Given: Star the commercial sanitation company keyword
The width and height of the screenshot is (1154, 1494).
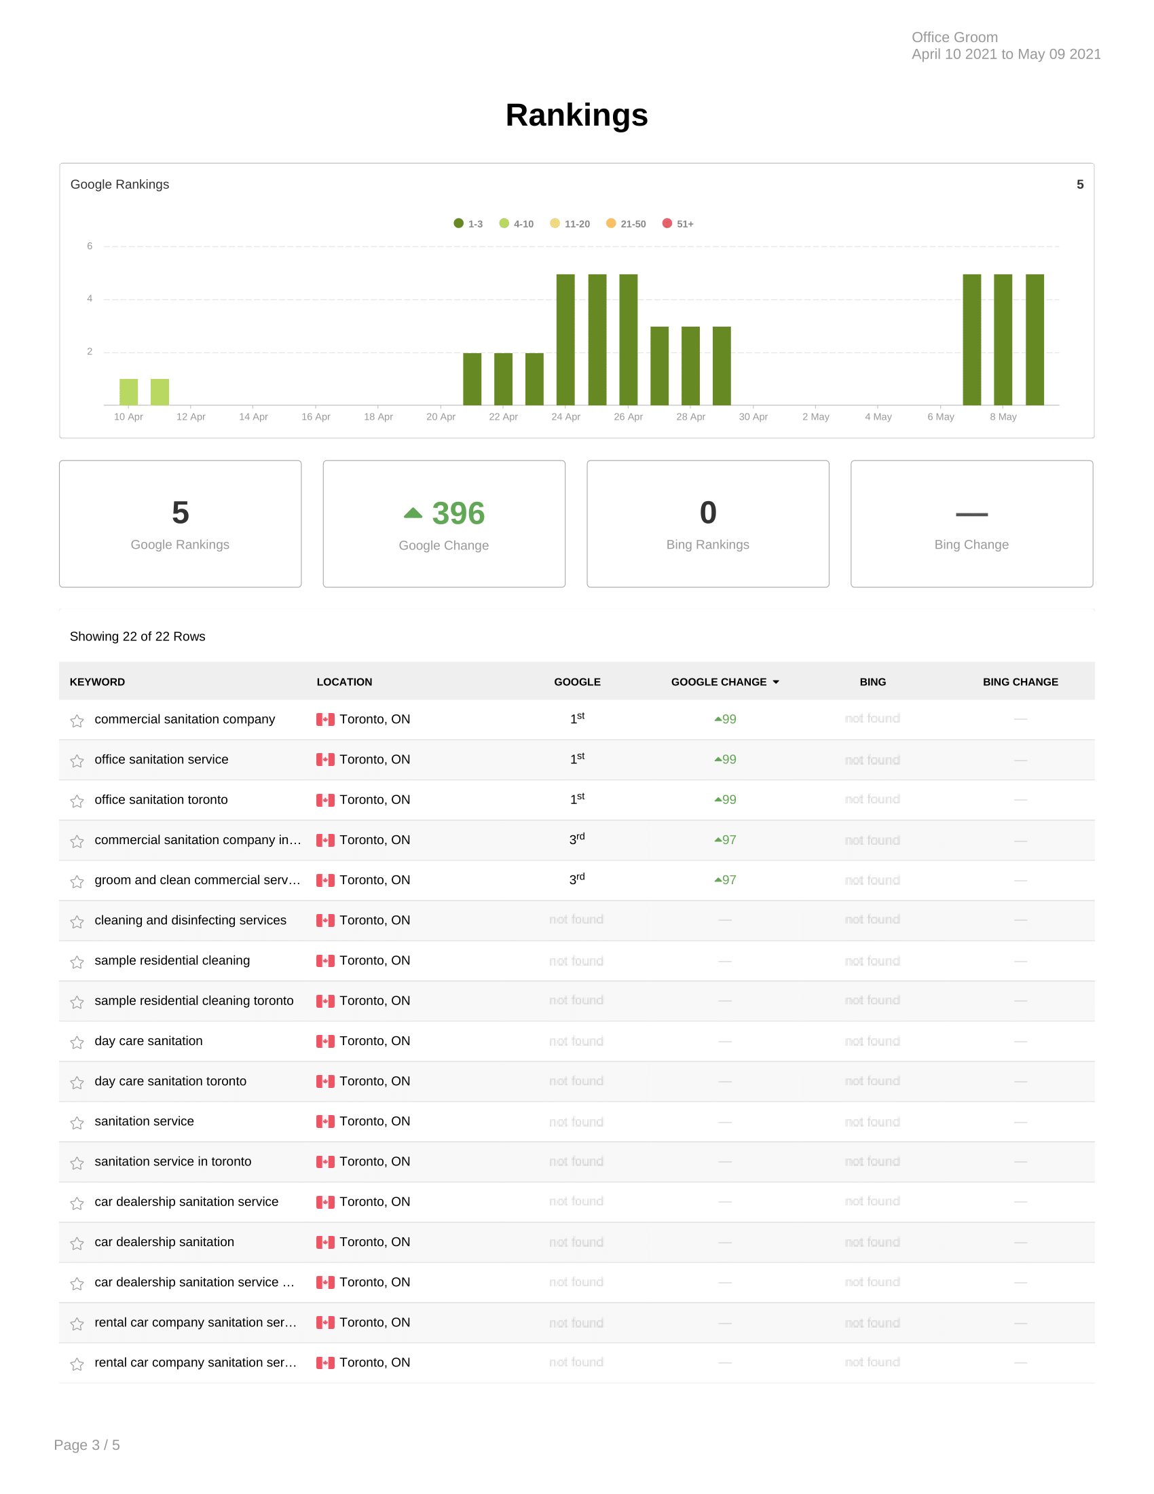Looking at the screenshot, I should coord(77,721).
